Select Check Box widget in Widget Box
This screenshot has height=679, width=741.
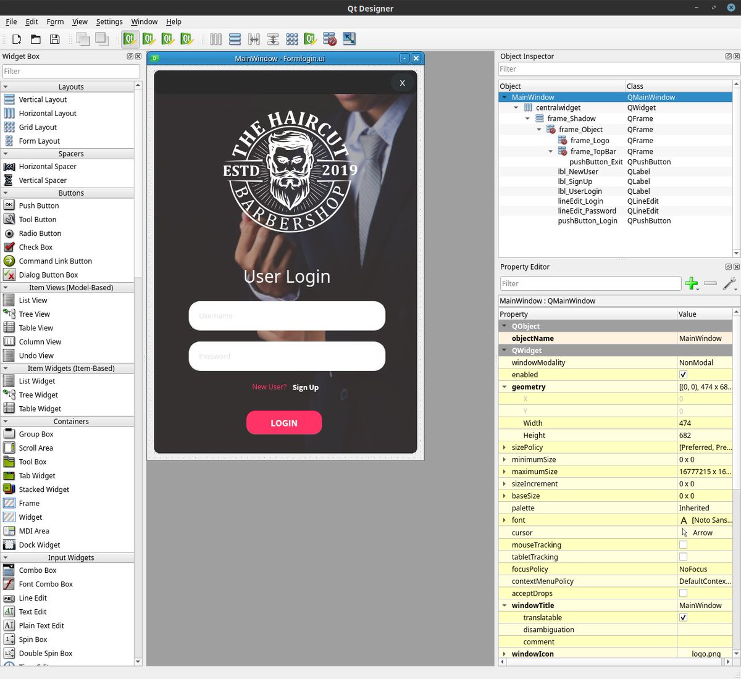pos(36,247)
